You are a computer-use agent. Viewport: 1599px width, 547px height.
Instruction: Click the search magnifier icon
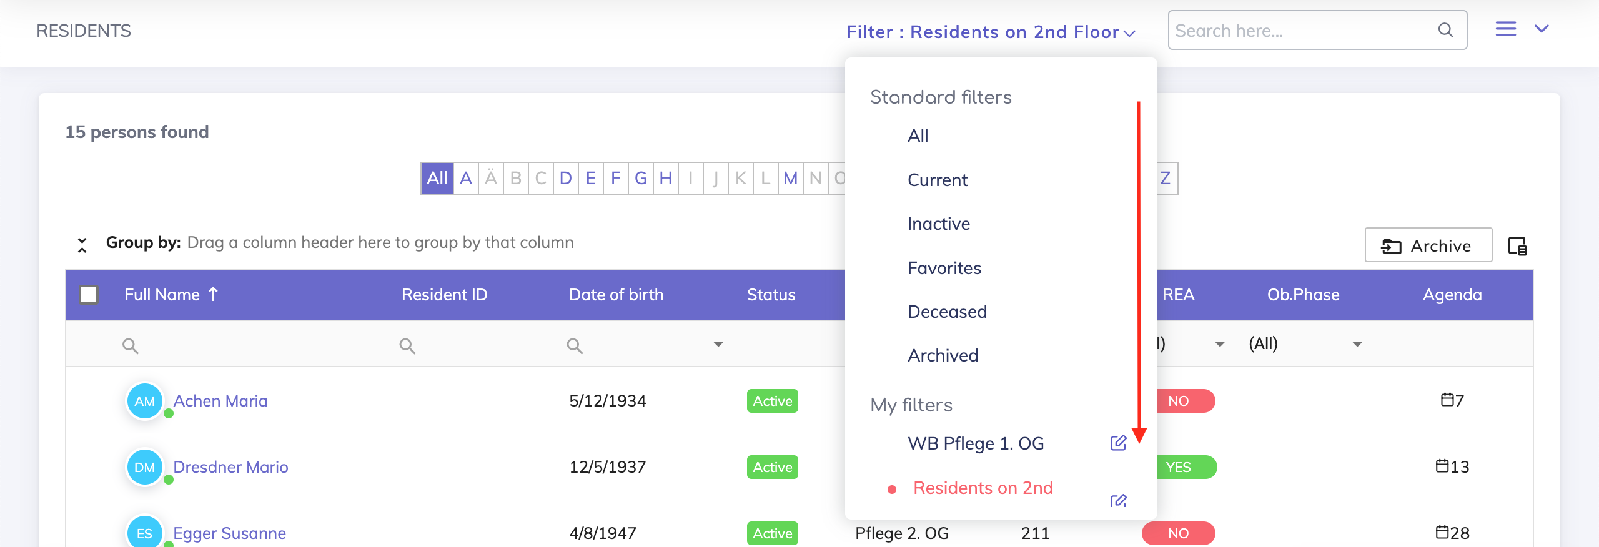click(x=1445, y=30)
